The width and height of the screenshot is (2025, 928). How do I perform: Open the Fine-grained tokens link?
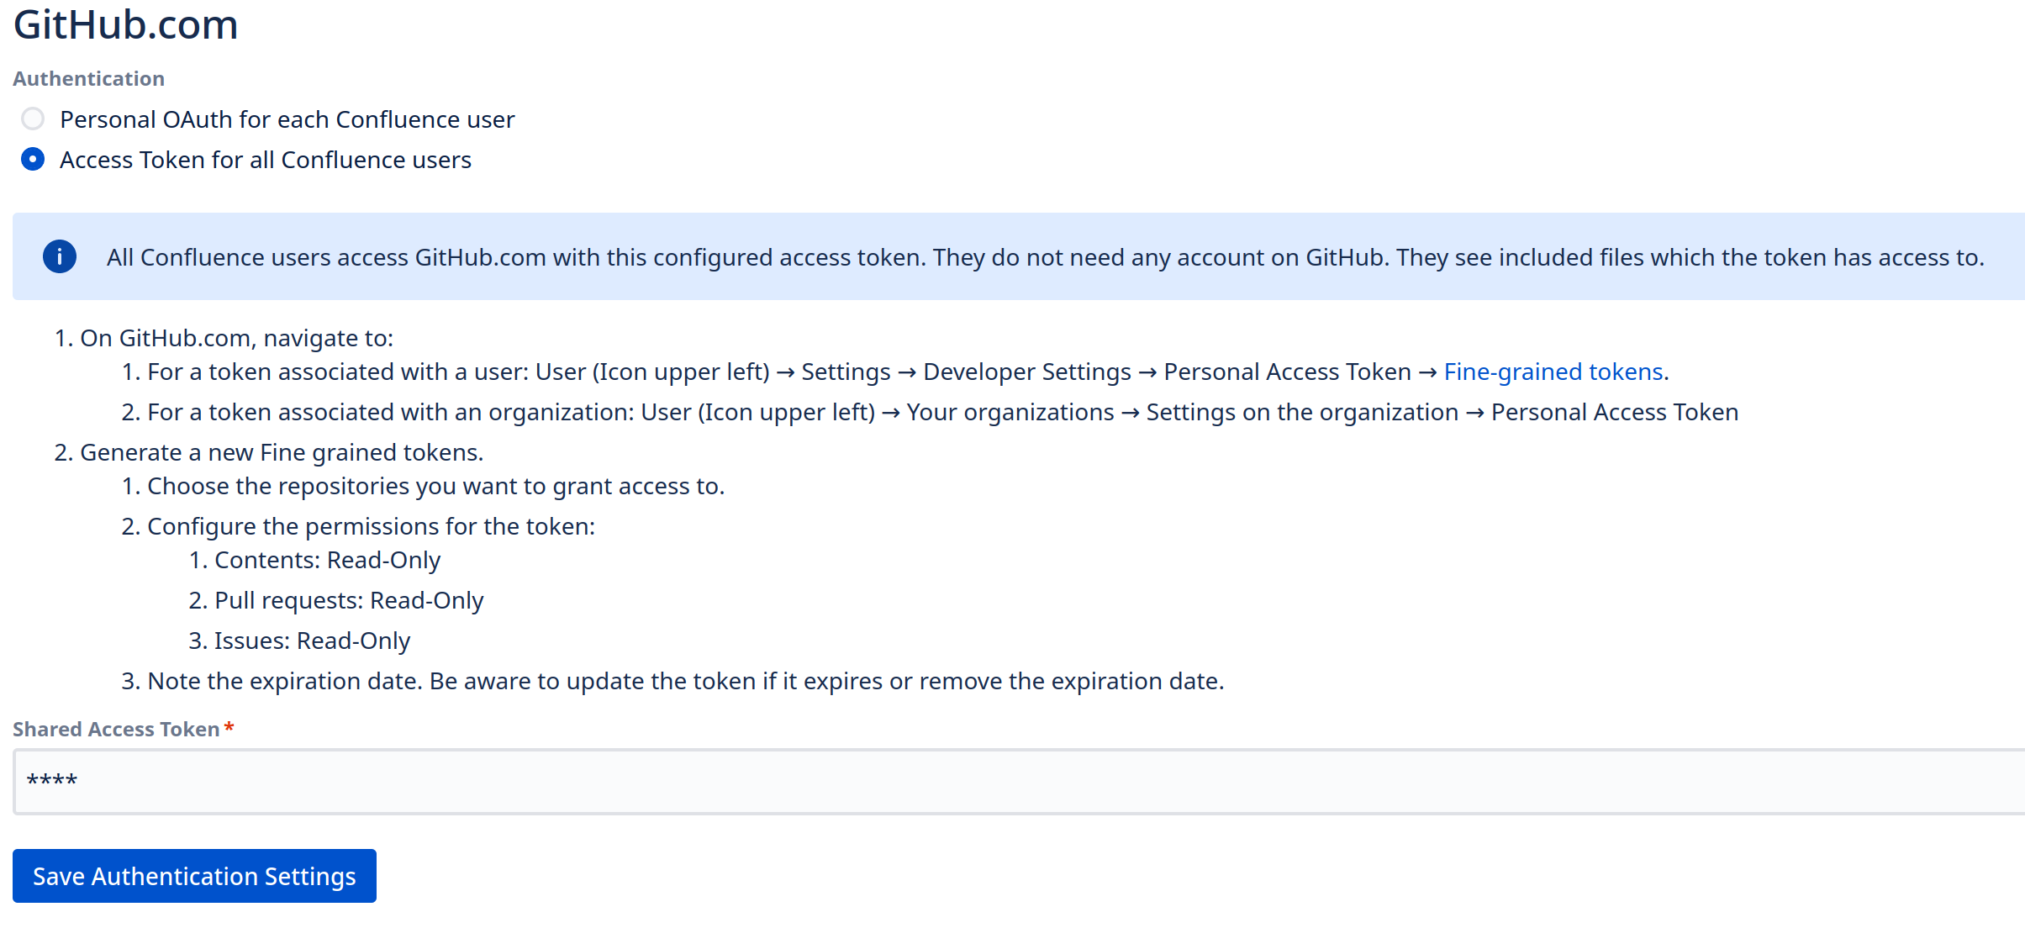(x=1553, y=372)
